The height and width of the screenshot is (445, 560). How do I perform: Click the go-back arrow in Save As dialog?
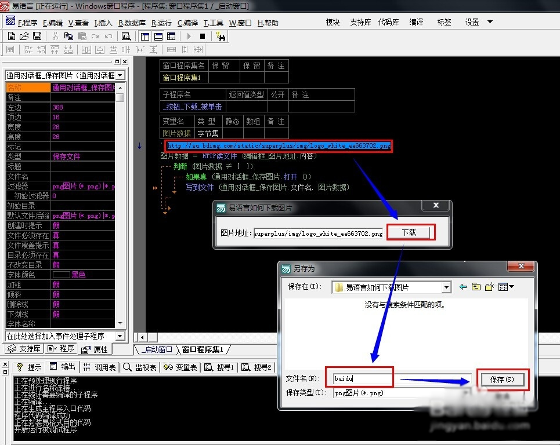click(463, 287)
